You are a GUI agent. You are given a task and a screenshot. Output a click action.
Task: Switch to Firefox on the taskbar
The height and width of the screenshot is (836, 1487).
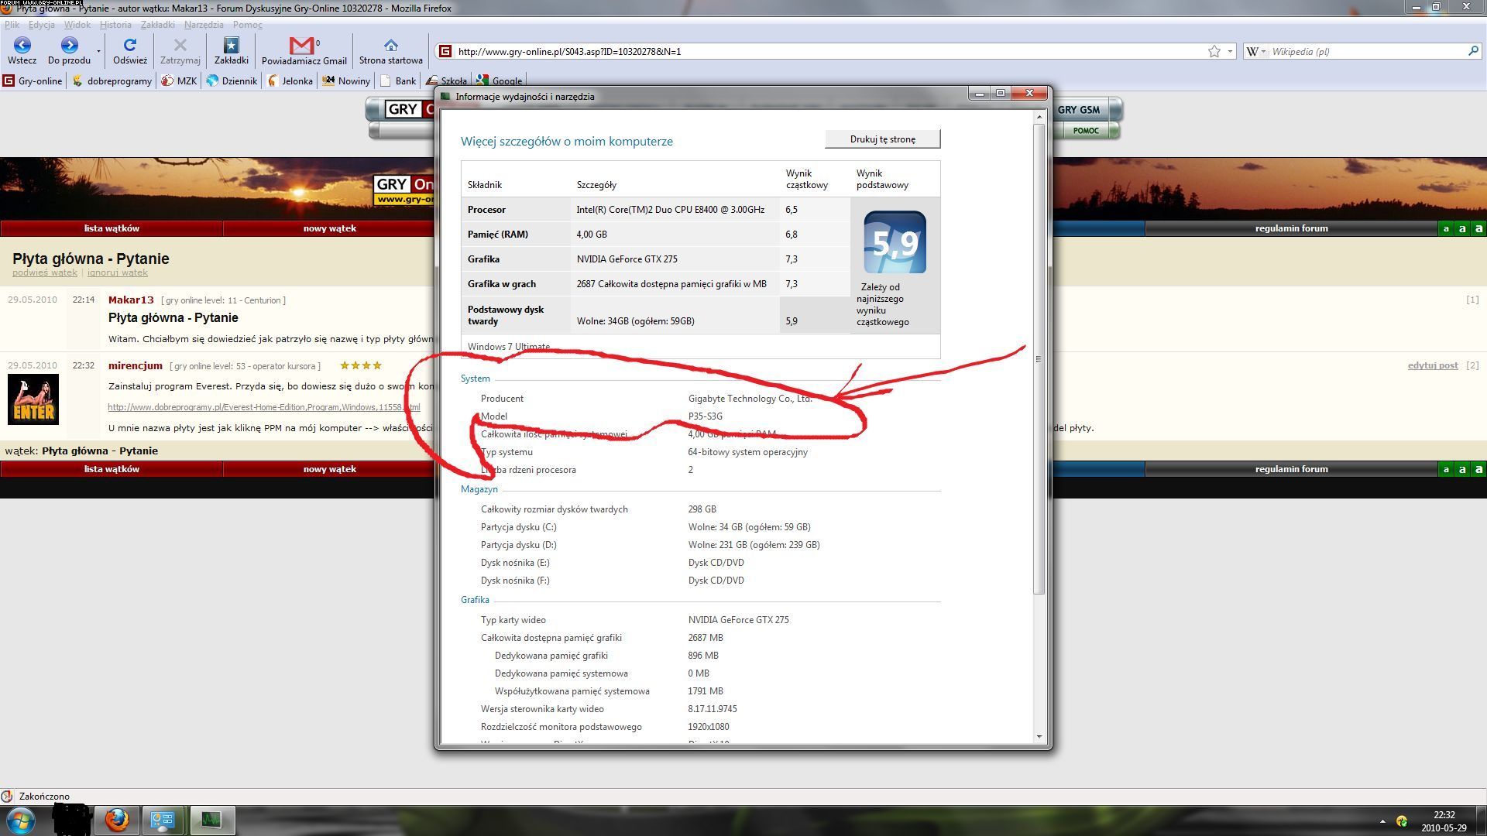tap(118, 821)
